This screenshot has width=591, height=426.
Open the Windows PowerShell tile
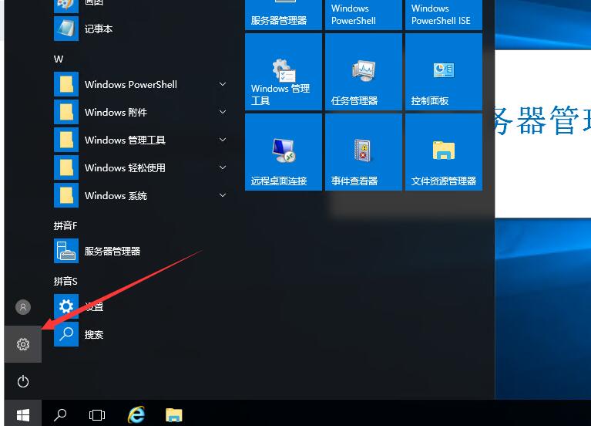tap(364, 15)
